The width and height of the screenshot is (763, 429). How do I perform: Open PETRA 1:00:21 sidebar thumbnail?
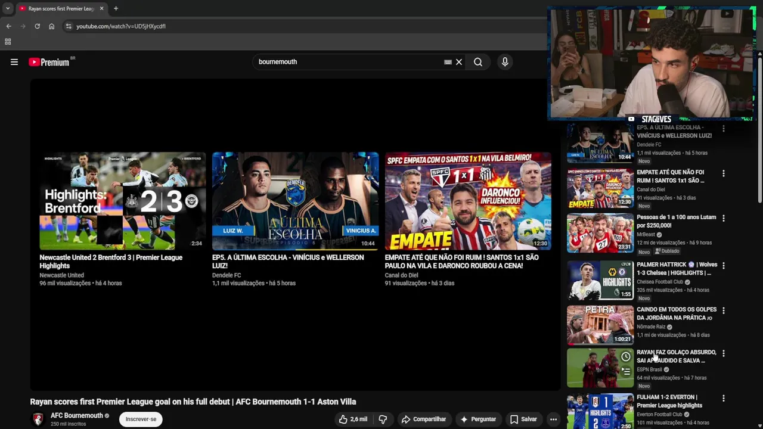coord(600,325)
